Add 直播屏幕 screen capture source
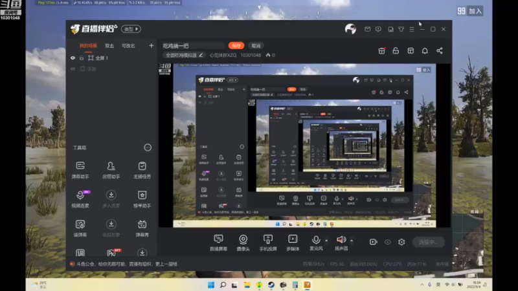Image resolution: width=518 pixels, height=291 pixels. [x=218, y=242]
